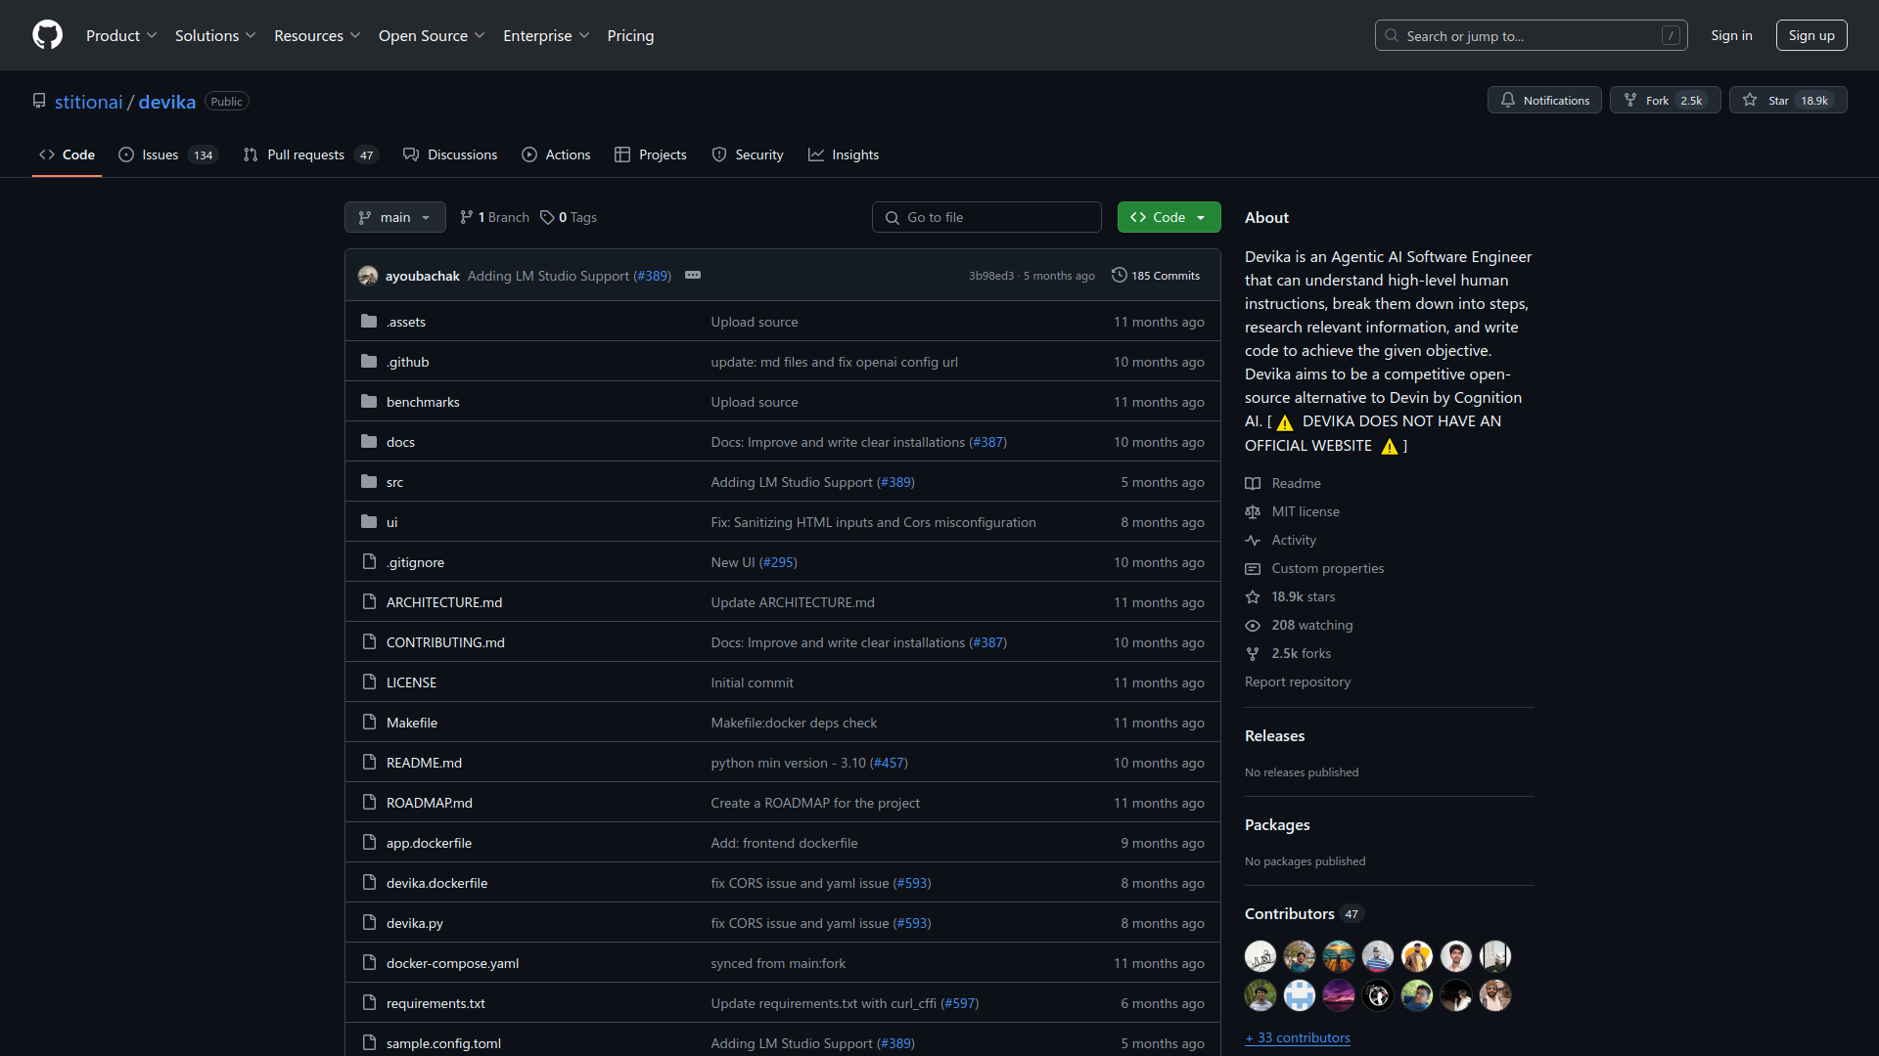Screen dimensions: 1879x1056
Task: Open the docs folder
Action: coord(400,442)
